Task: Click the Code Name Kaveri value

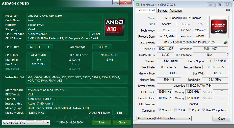Action: coord(64,20)
